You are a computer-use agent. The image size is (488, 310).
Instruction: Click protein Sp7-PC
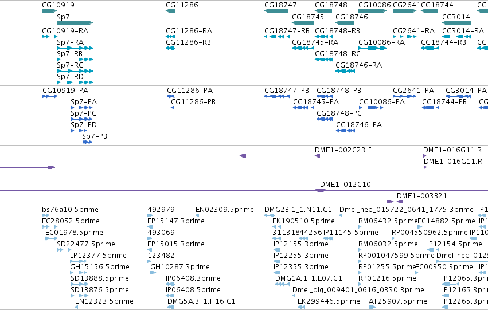(x=83, y=113)
